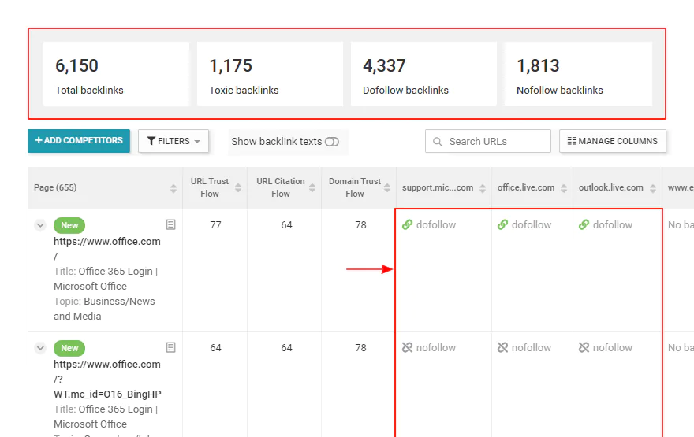Viewport: 694px width, 437px height.
Task: Select the Dofollow backlinks card
Action: [x=423, y=74]
